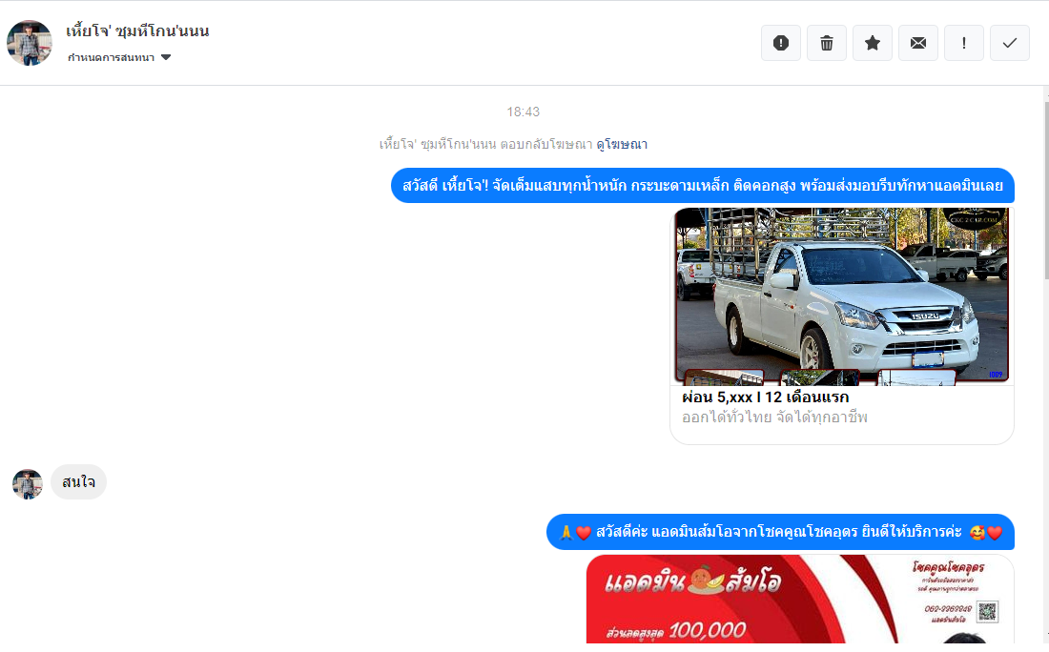Open ดูโฆษณา link to view ad
The height and width of the screenshot is (652, 1049).
pyautogui.click(x=622, y=145)
